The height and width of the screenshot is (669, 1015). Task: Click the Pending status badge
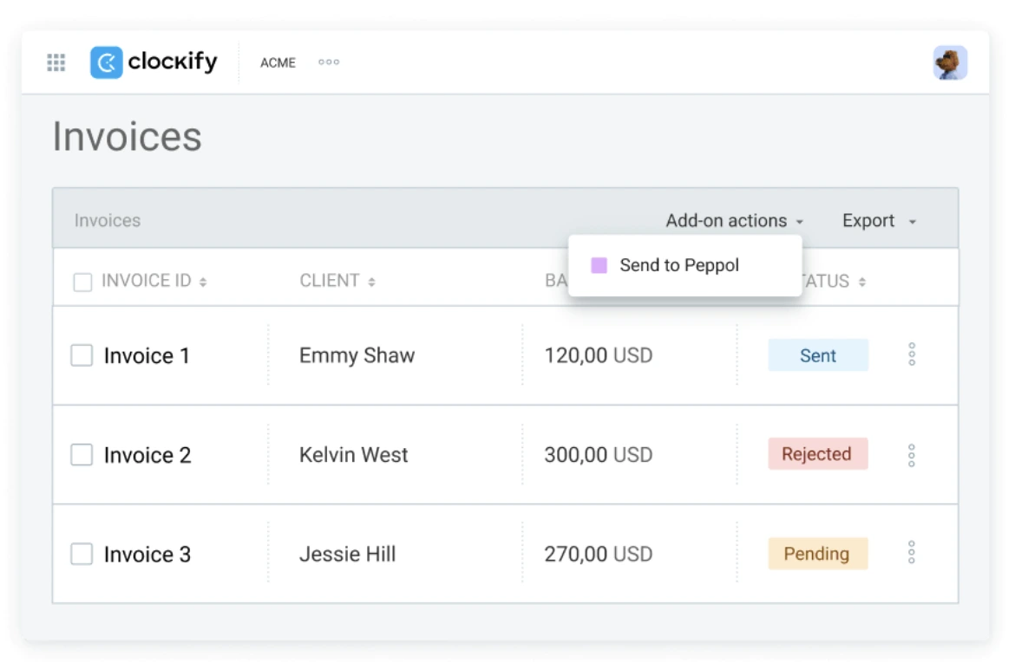tap(817, 553)
